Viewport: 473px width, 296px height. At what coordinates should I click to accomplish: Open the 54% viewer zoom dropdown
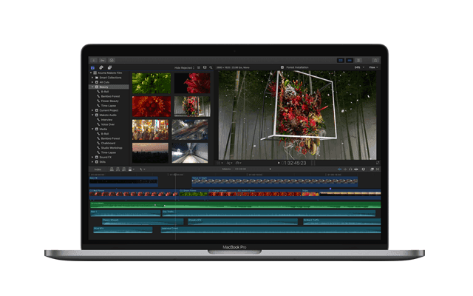(359, 67)
